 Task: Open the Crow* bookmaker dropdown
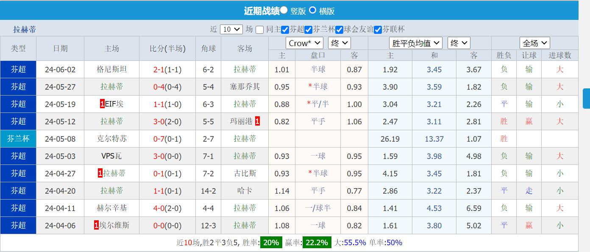[x=304, y=43]
